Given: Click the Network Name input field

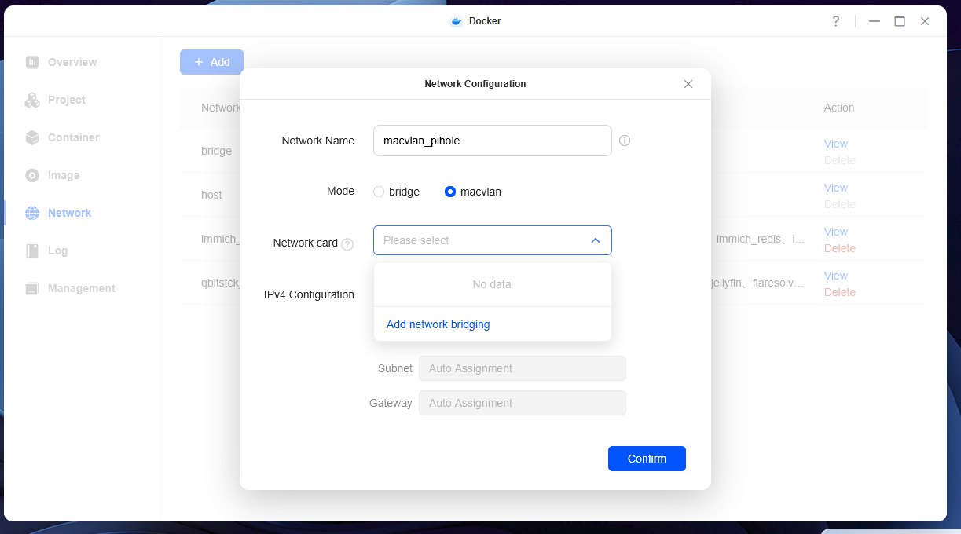Looking at the screenshot, I should [492, 141].
